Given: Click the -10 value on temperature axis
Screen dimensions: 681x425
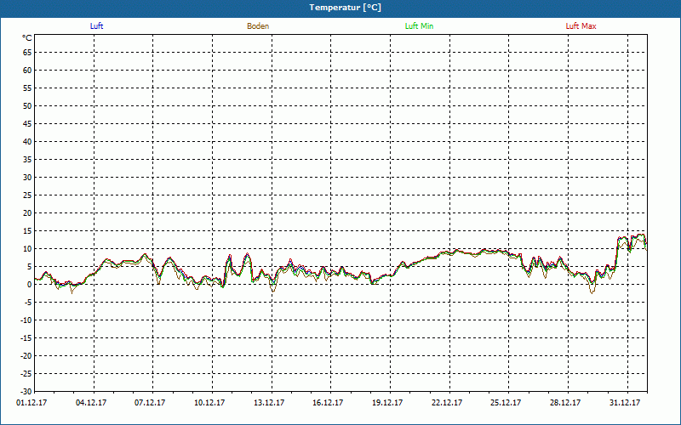Looking at the screenshot, I should [26, 320].
